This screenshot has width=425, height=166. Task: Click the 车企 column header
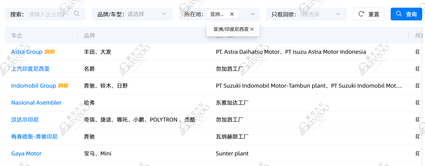tap(17, 35)
